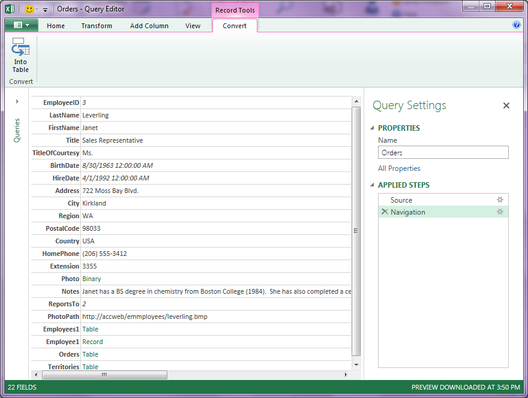Viewport: 528px width, 398px height.
Task: Delete the Navigation step with X icon
Action: pos(385,212)
